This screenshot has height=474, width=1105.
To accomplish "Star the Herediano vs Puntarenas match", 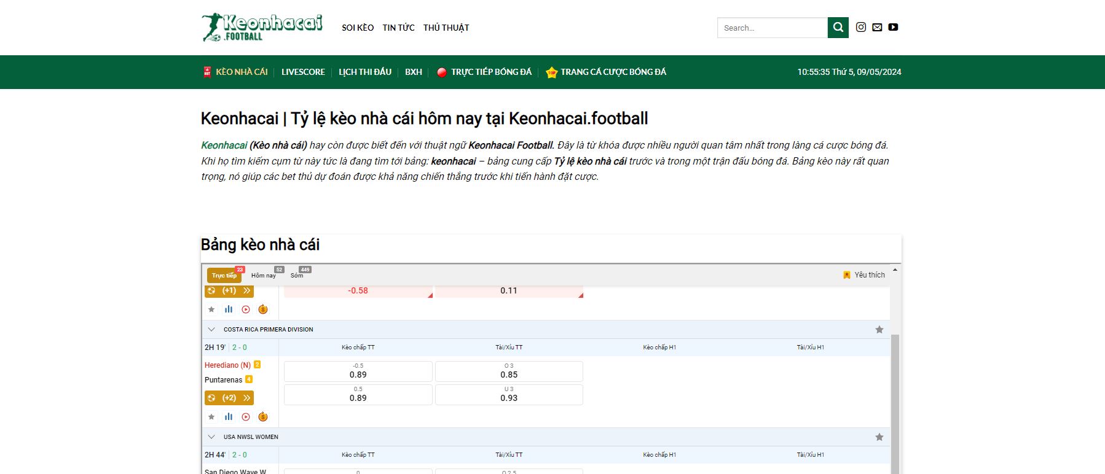I will coord(211,417).
